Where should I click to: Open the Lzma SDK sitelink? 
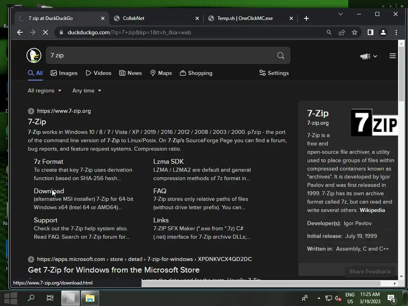tap(169, 162)
